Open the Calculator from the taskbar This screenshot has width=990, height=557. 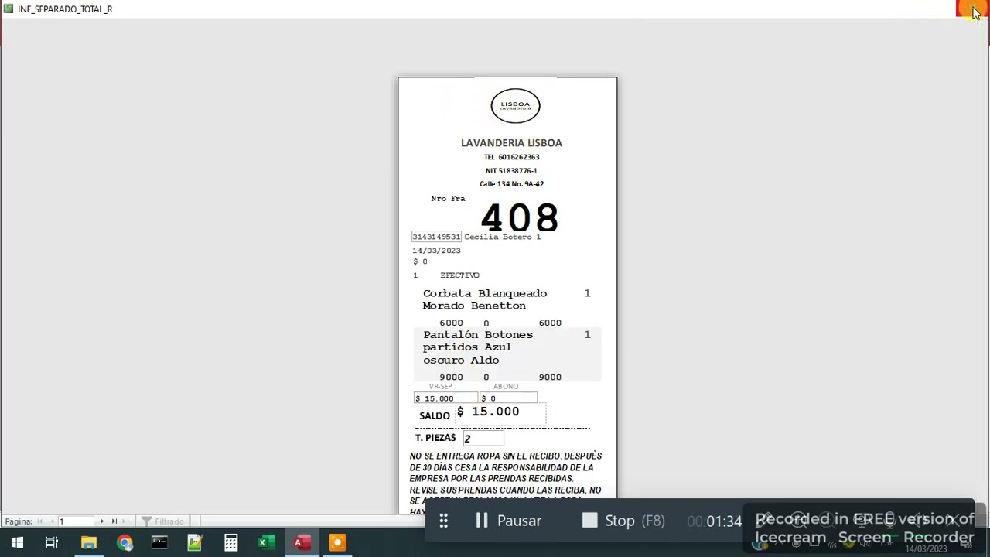tap(230, 543)
